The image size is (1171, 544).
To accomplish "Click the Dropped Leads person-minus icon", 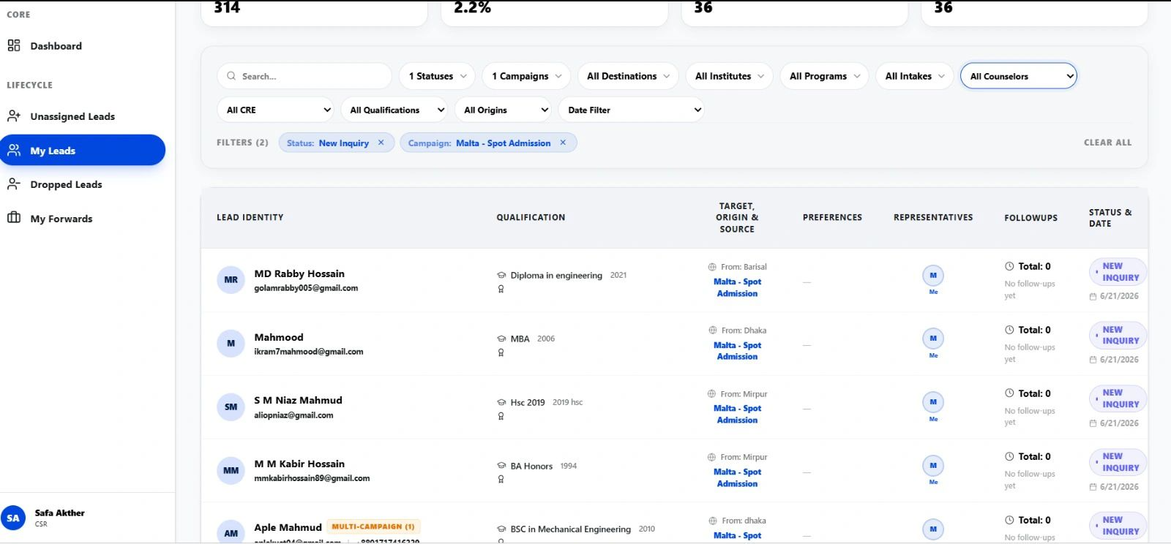I will pos(14,184).
